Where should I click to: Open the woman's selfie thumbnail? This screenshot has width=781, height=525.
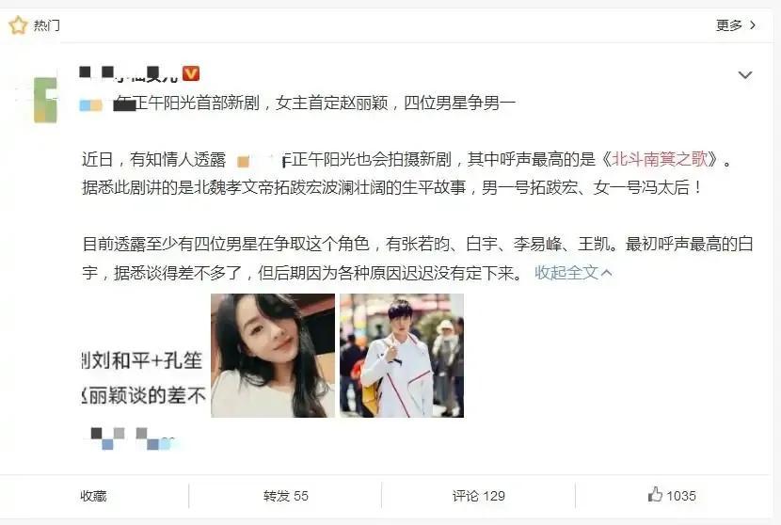coord(273,356)
